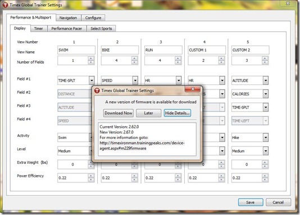Edit the CUSTOM 1 view name field

click(207, 50)
